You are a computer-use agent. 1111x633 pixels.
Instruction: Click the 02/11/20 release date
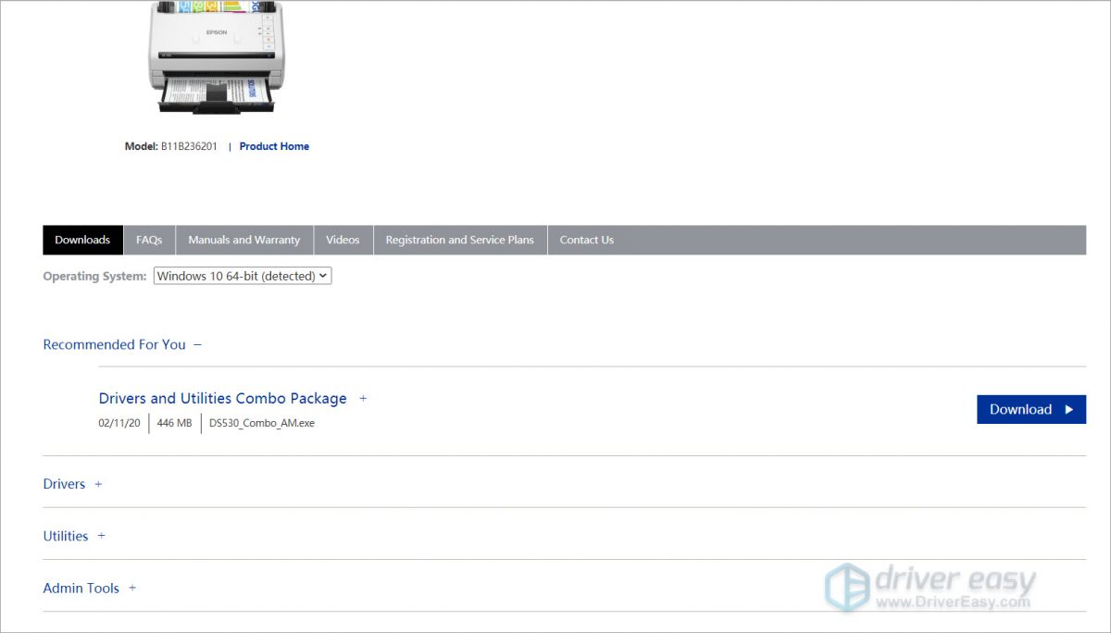click(119, 423)
